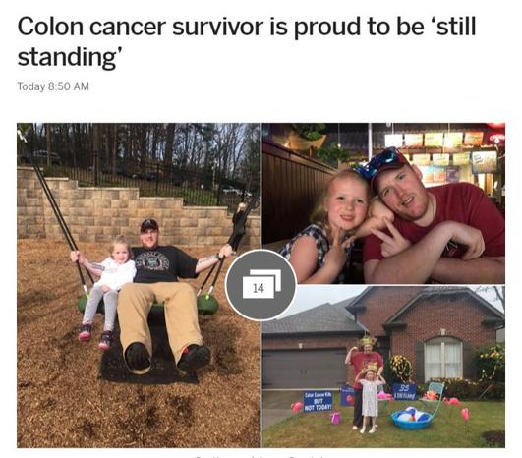The image size is (522, 458).
Task: Click the "14" photo count badge
Action: click(x=259, y=288)
